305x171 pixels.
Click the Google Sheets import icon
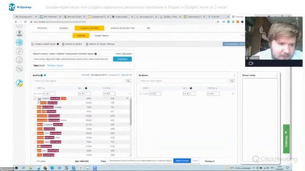[x=87, y=44]
